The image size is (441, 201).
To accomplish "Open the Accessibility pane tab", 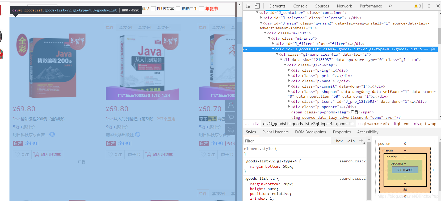I will pos(368,132).
